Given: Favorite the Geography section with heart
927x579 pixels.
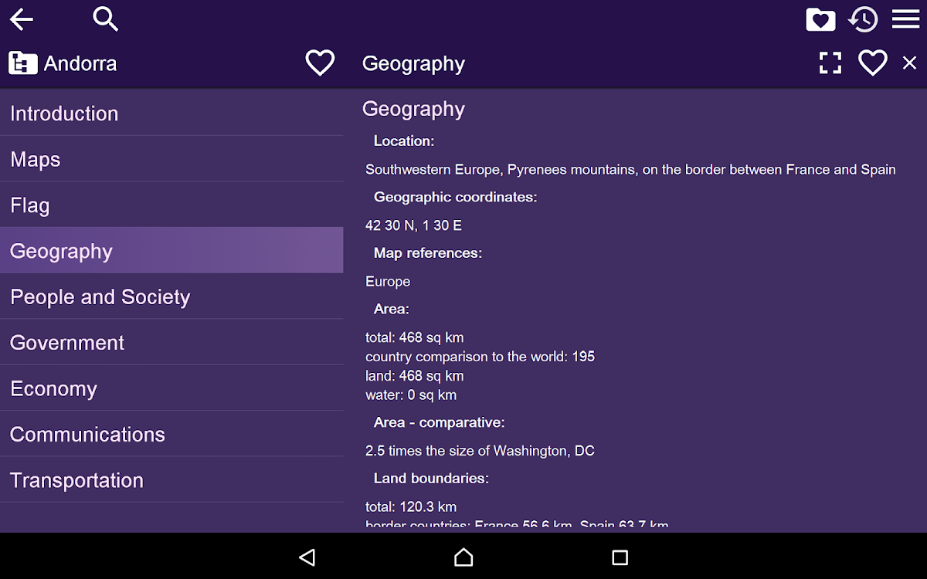Looking at the screenshot, I should [873, 63].
